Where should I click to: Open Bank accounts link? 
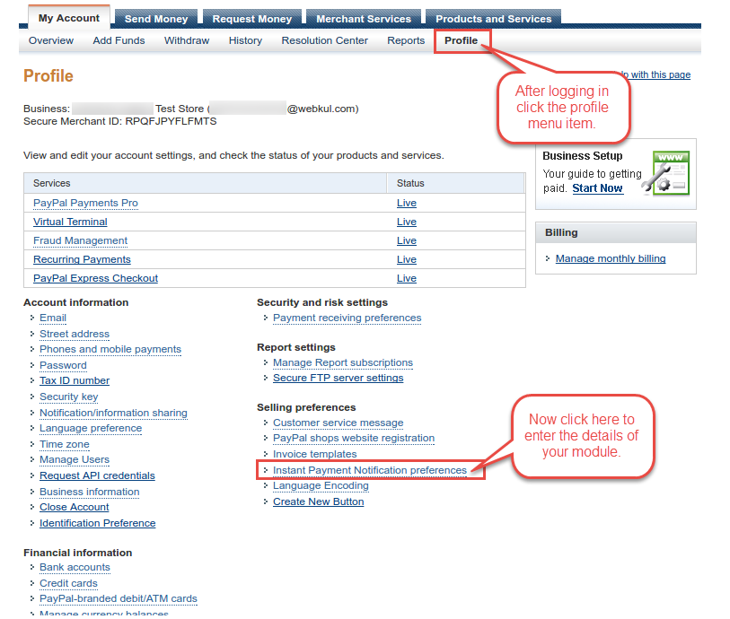(x=75, y=567)
